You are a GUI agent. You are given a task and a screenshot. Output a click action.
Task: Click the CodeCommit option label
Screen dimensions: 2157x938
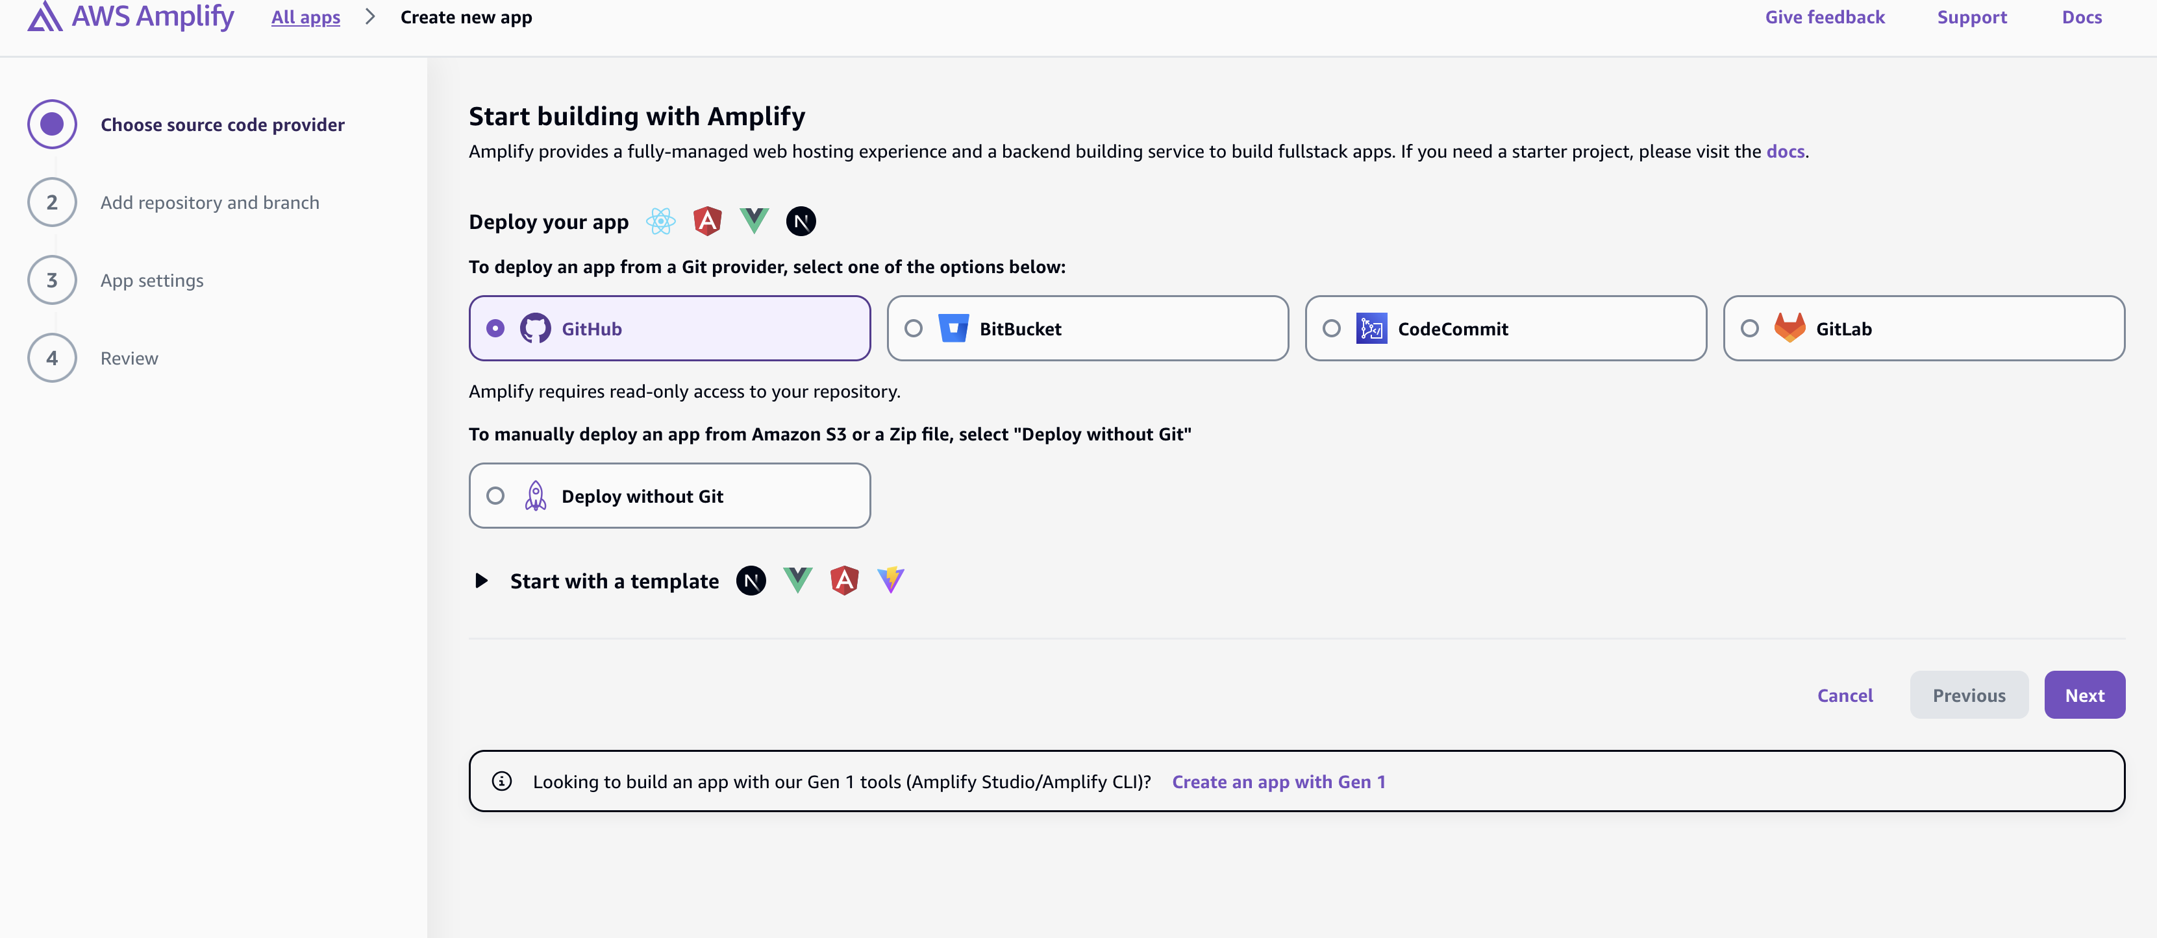[x=1453, y=329]
